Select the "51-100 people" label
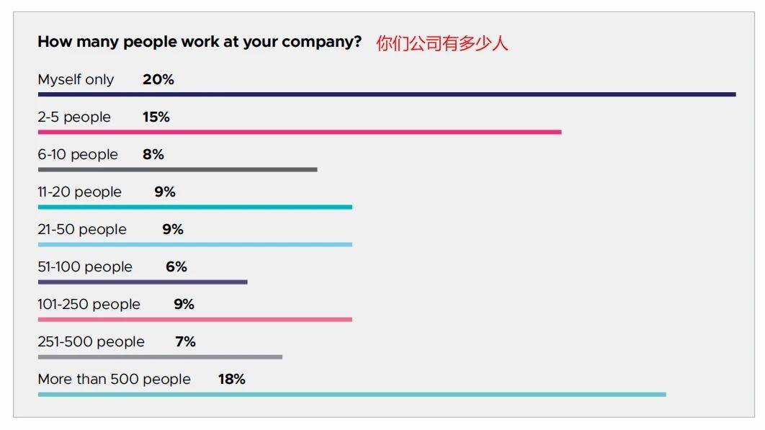This screenshot has width=765, height=430. (85, 267)
